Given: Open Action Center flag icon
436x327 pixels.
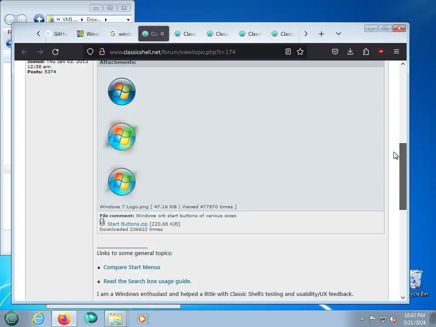Looking at the screenshot, I should [372, 318].
